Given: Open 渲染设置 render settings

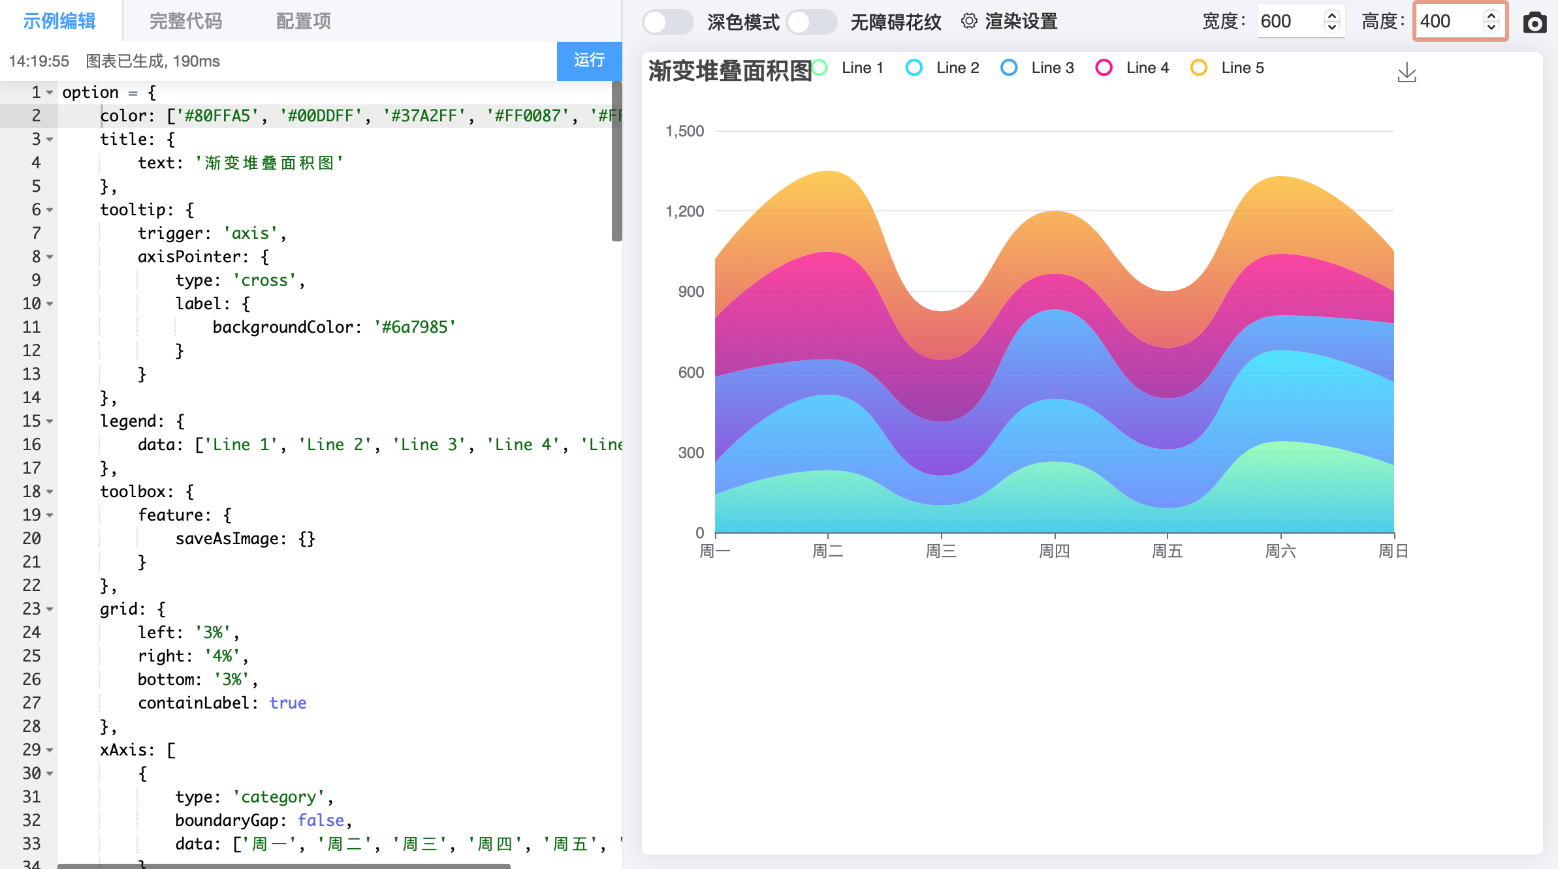Looking at the screenshot, I should click(x=1021, y=22).
